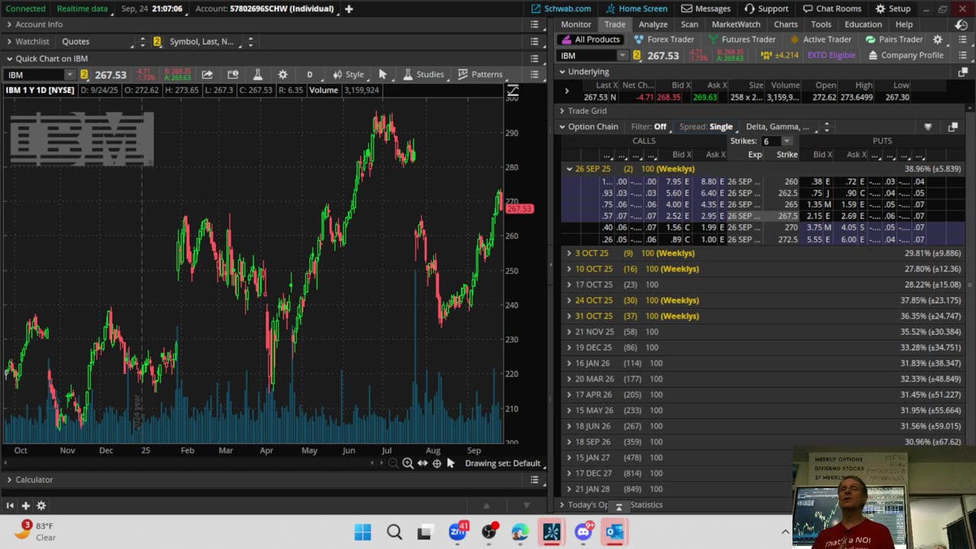Click the Setup button
976x549 pixels.
click(893, 8)
